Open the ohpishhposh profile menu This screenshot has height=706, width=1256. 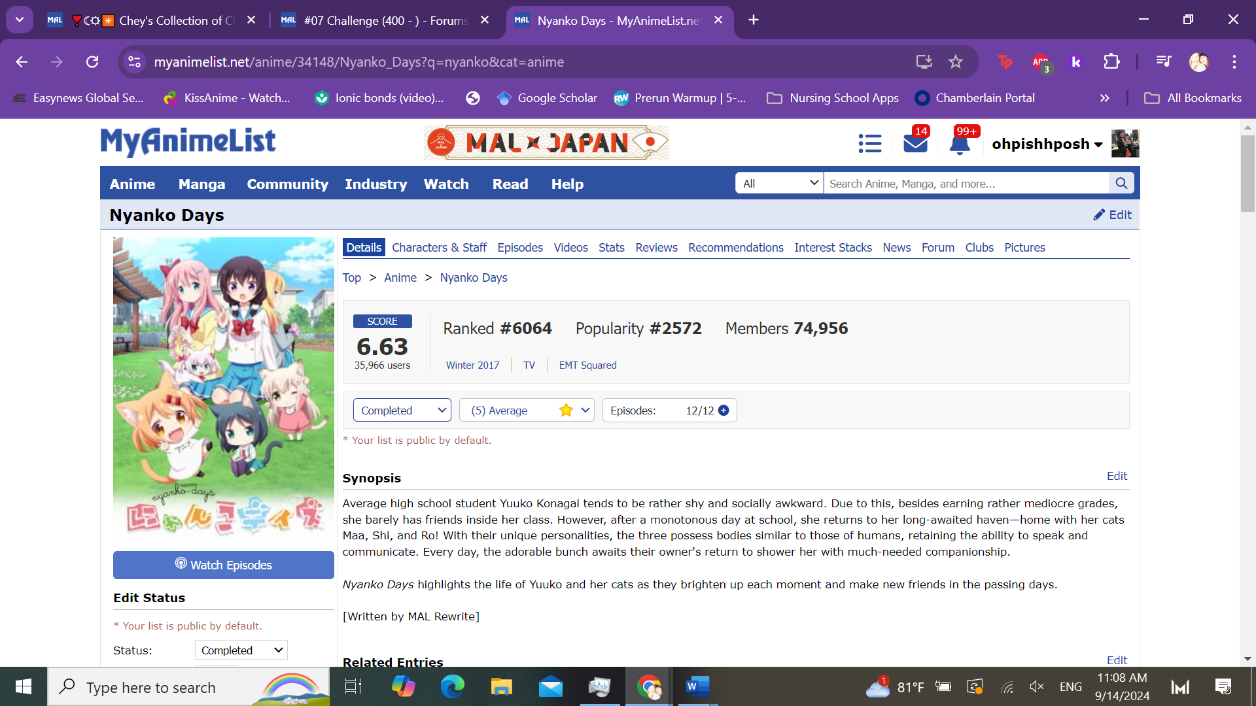1046,144
